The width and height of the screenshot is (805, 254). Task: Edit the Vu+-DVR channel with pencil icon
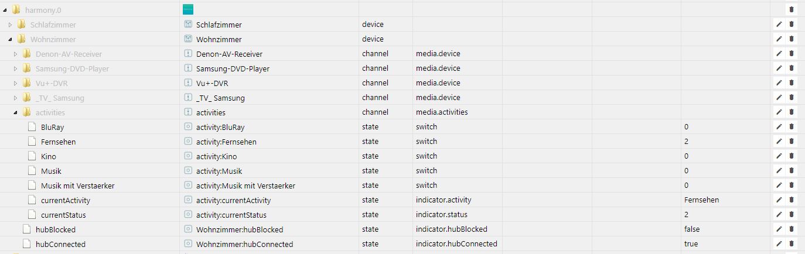pos(779,83)
